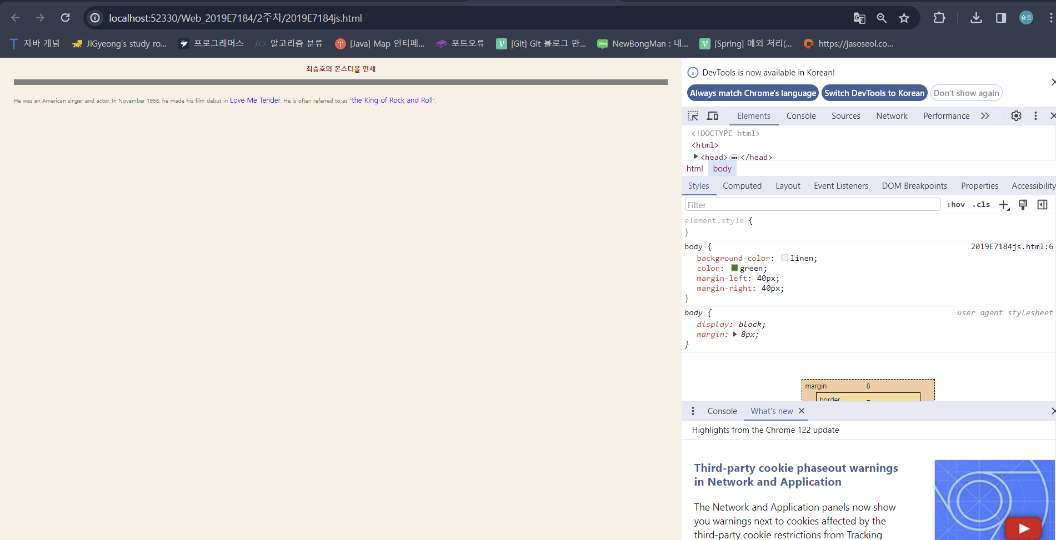This screenshot has height=540, width=1056.
Task: Click Don't show again button
Action: click(966, 93)
